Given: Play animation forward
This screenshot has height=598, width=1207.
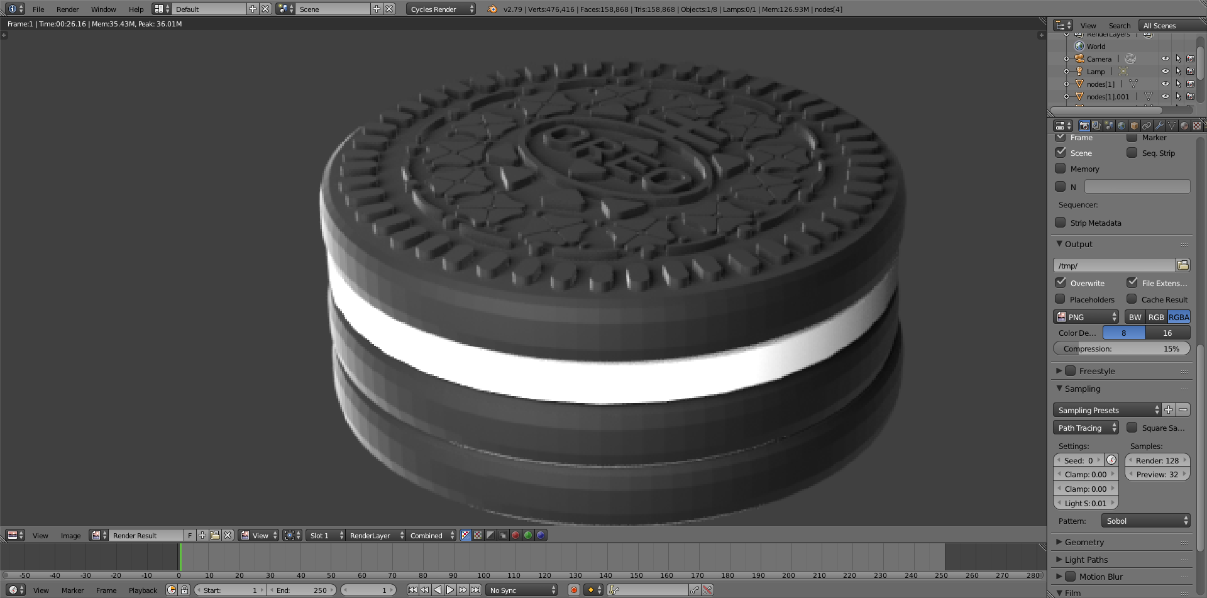Looking at the screenshot, I should coord(450,590).
